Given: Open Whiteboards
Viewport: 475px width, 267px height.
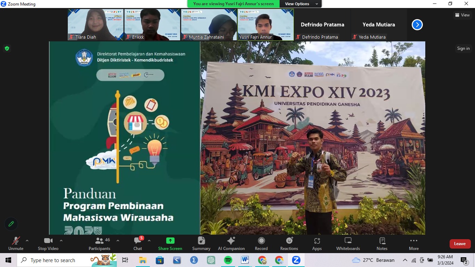Looking at the screenshot, I should click(348, 243).
